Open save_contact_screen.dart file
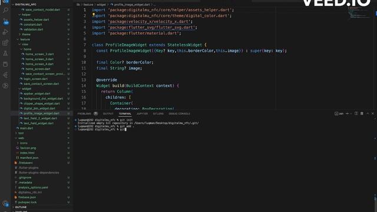 point(41,84)
